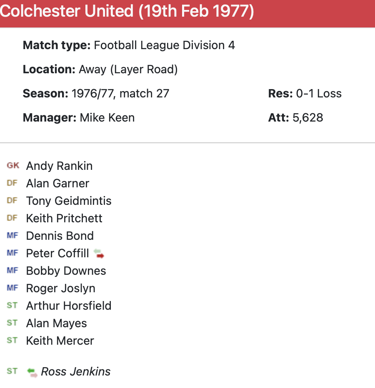Screen dimensions: 375x388
Task: Click the ST icon beside Ross Jenkins
Action: (12, 371)
